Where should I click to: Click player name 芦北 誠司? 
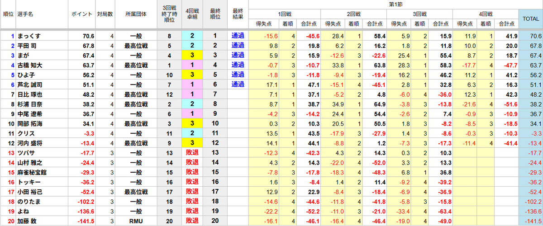pos(30,85)
